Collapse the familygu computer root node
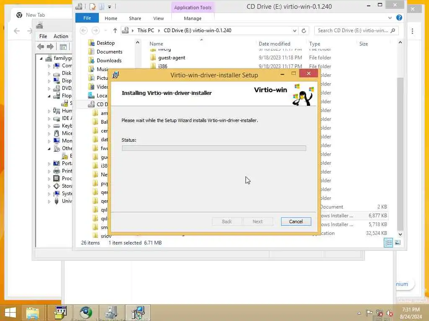The width and height of the screenshot is (429, 321). tap(41, 58)
